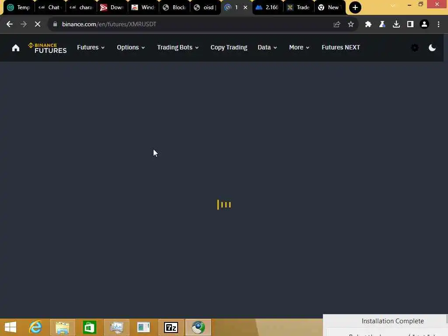The image size is (448, 336).
Task: Go back with the browser back arrow
Action: 10,24
